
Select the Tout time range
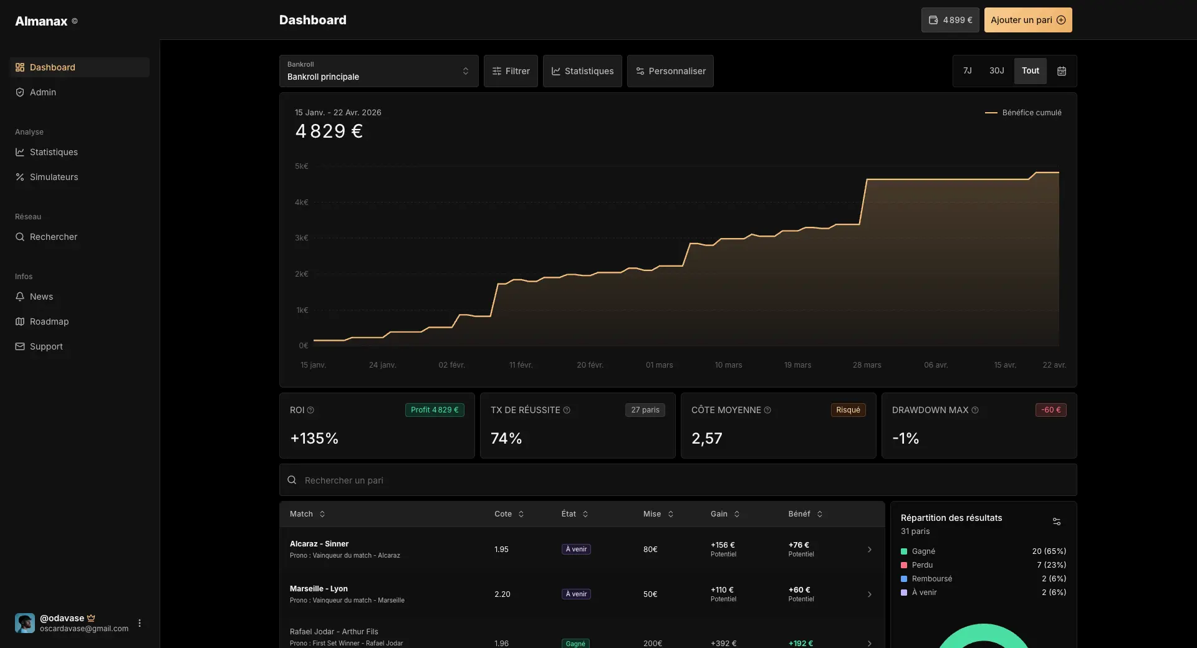coord(1031,71)
